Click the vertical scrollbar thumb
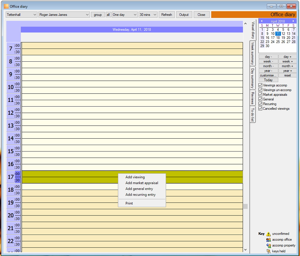Image resolution: width=300 pixels, height=256 pixels. click(245, 206)
